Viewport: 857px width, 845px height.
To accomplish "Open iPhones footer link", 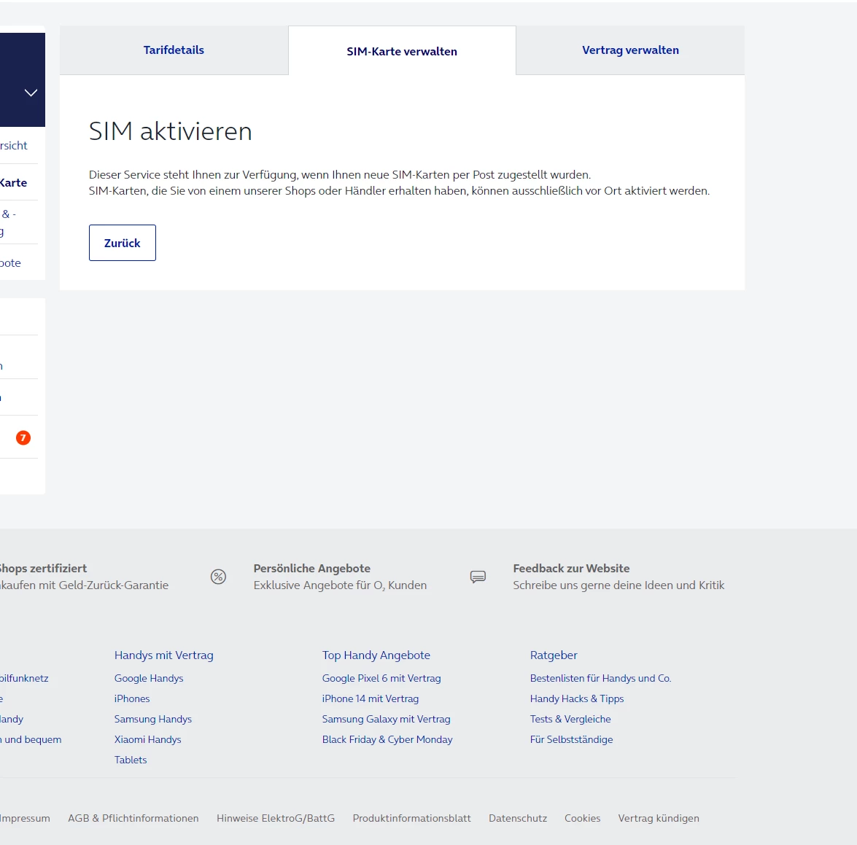I will [x=132, y=698].
